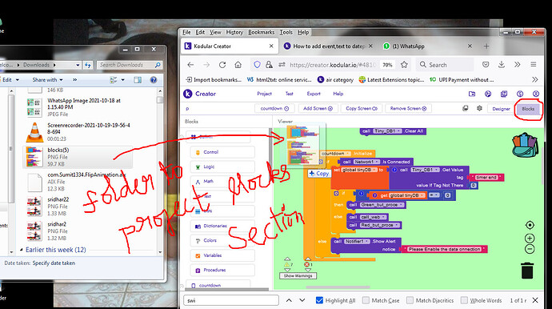Center the workspace with the target icon
The height and width of the screenshot is (309, 552).
[x=530, y=225]
